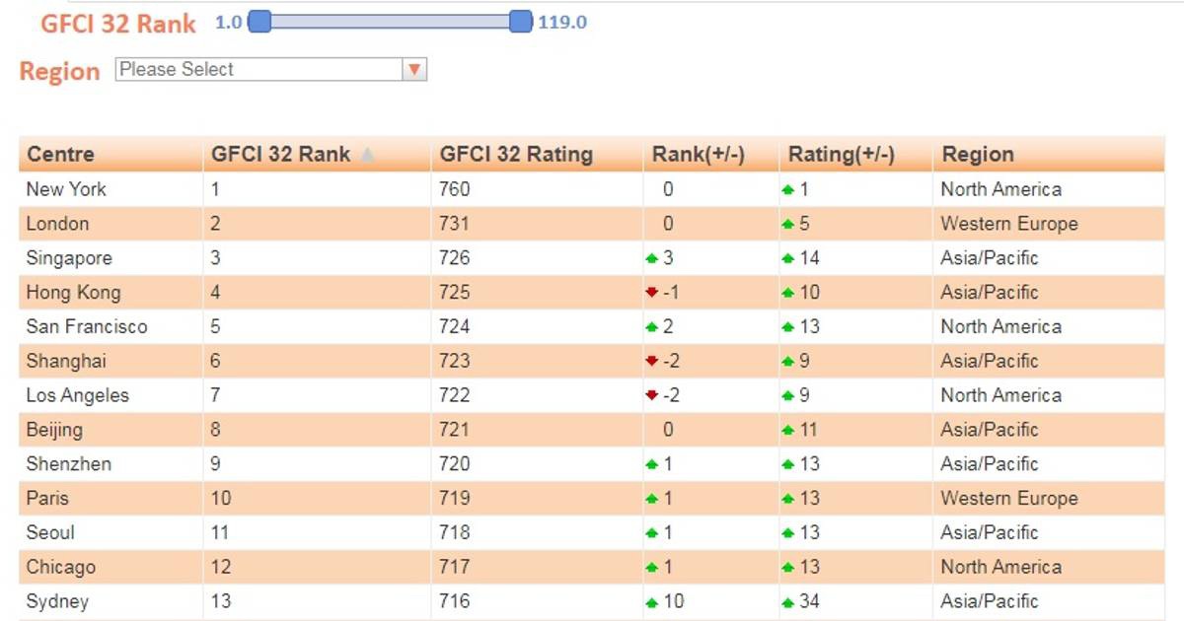1184x621 pixels.
Task: Click the rating value 726 for Singapore
Action: [455, 258]
